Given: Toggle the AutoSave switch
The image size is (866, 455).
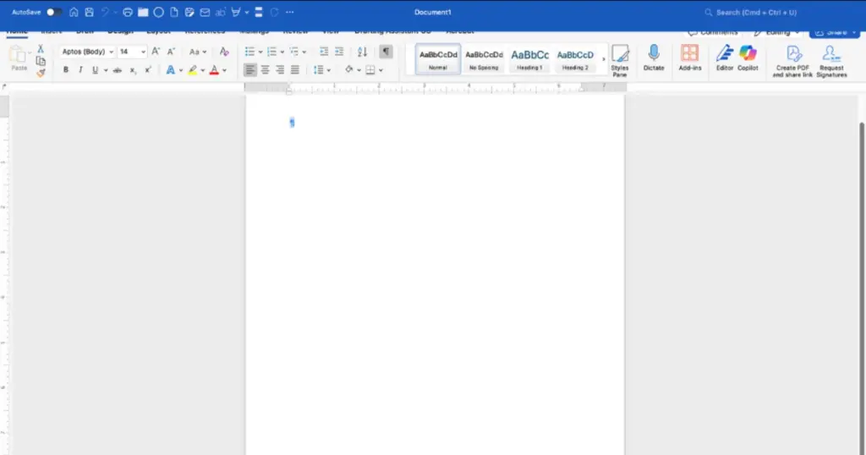Looking at the screenshot, I should click(54, 13).
